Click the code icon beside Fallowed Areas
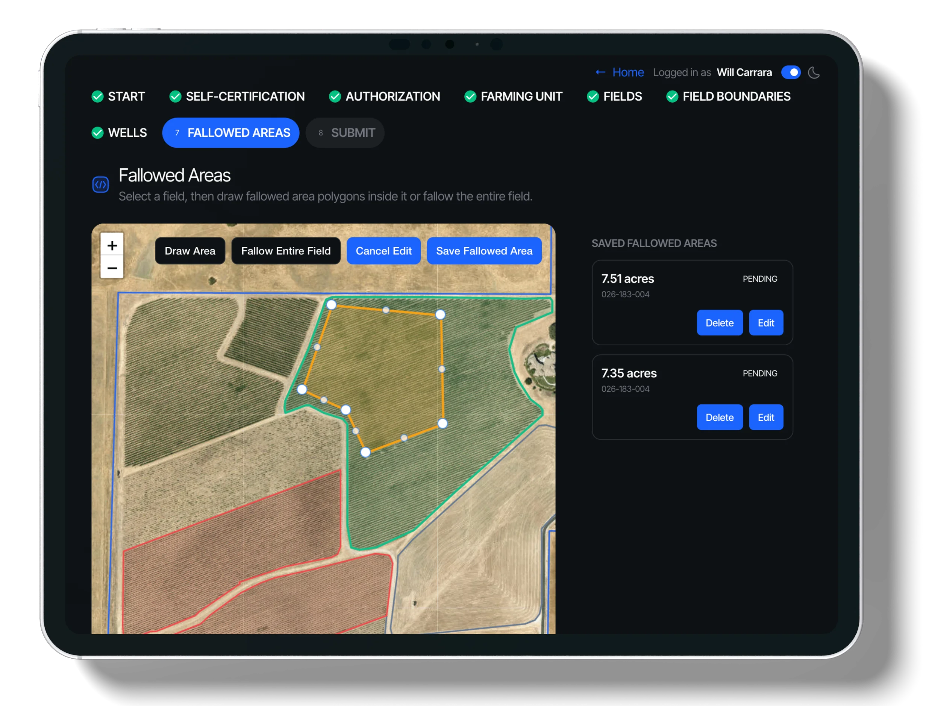The width and height of the screenshot is (929, 706). 100,184
